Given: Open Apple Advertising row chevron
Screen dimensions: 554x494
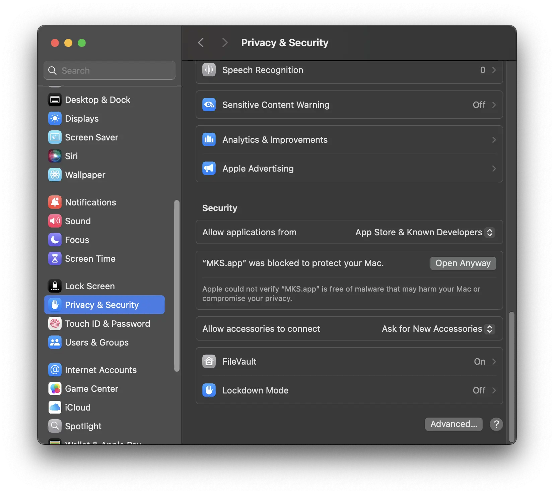Looking at the screenshot, I should 494,169.
